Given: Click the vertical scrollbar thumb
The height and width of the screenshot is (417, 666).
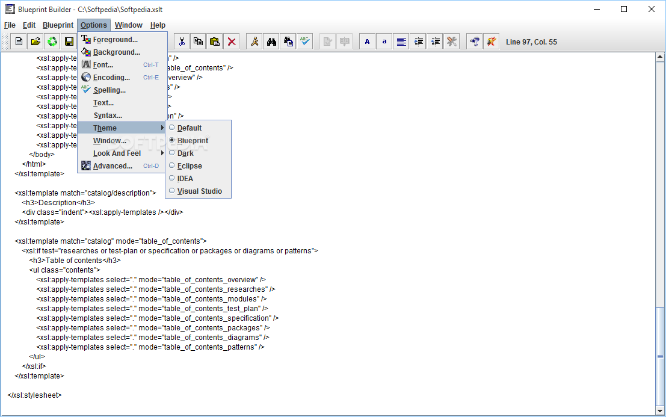Looking at the screenshot, I should click(x=660, y=356).
